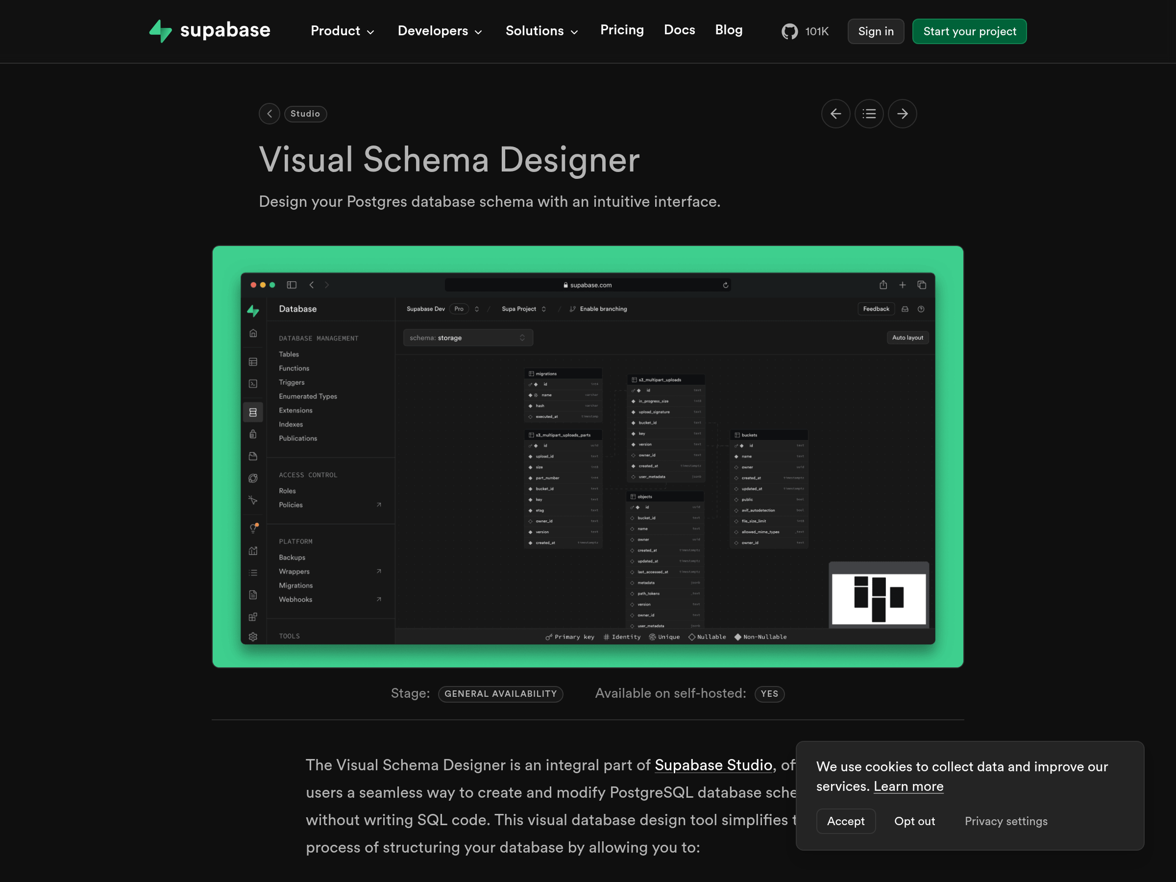Open the features list icon button
Screen dimensions: 1176x882
869,114
